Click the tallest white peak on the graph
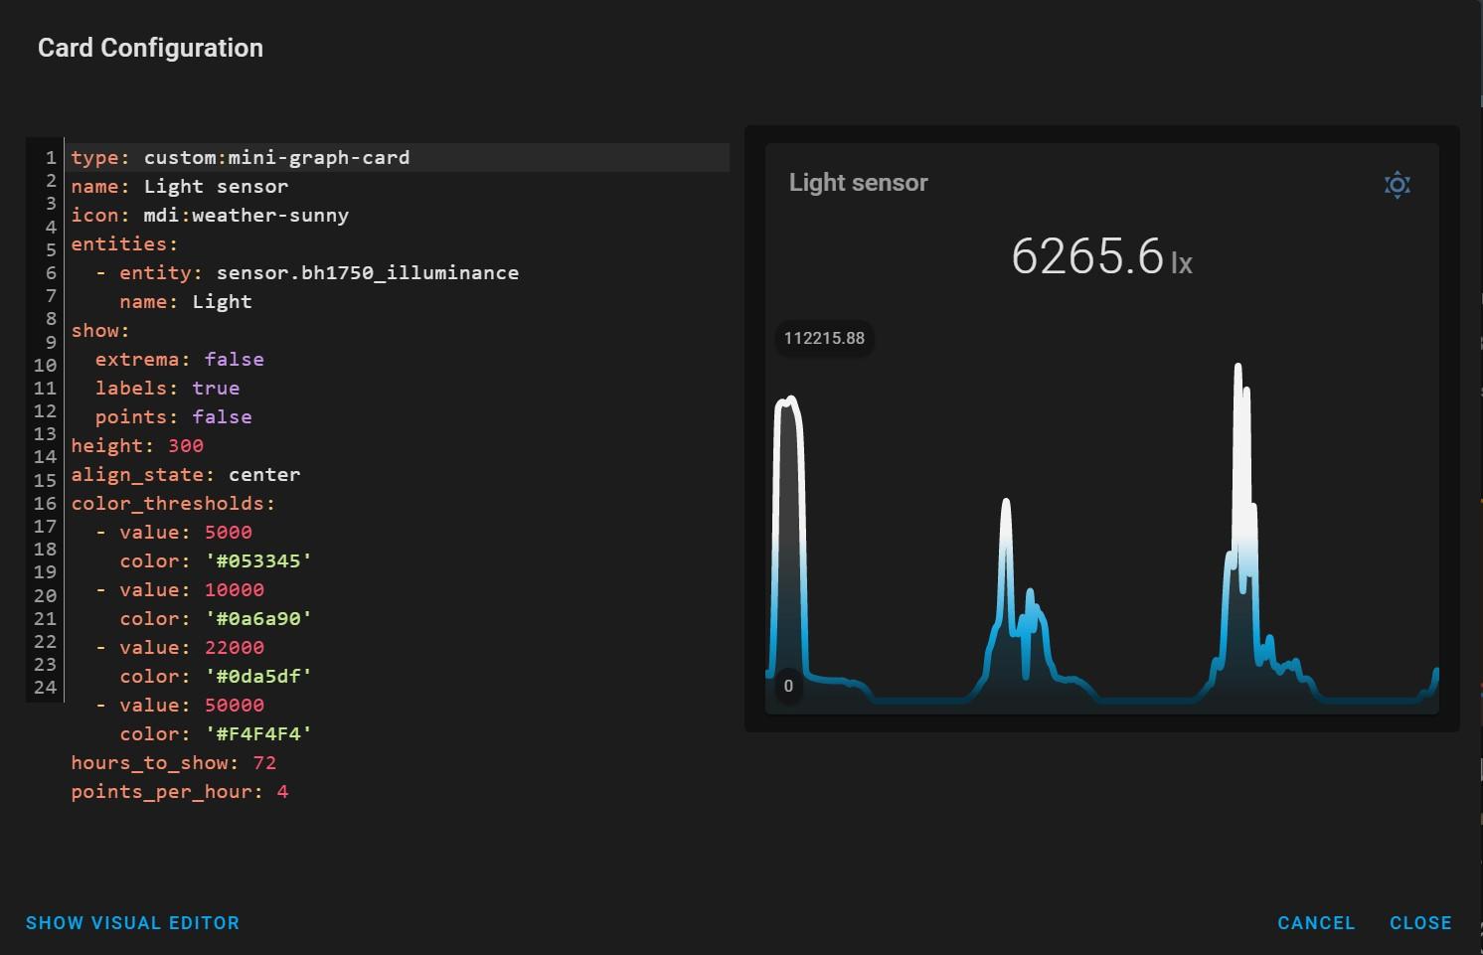 (x=1238, y=378)
